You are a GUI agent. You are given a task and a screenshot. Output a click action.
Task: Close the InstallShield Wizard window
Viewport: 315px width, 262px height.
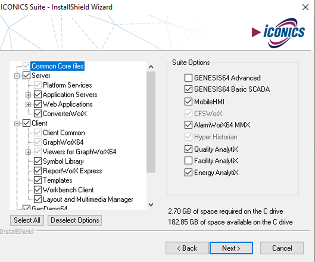point(305,7)
